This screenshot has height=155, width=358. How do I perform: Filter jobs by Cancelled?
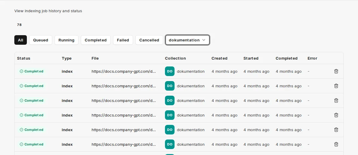(149, 40)
